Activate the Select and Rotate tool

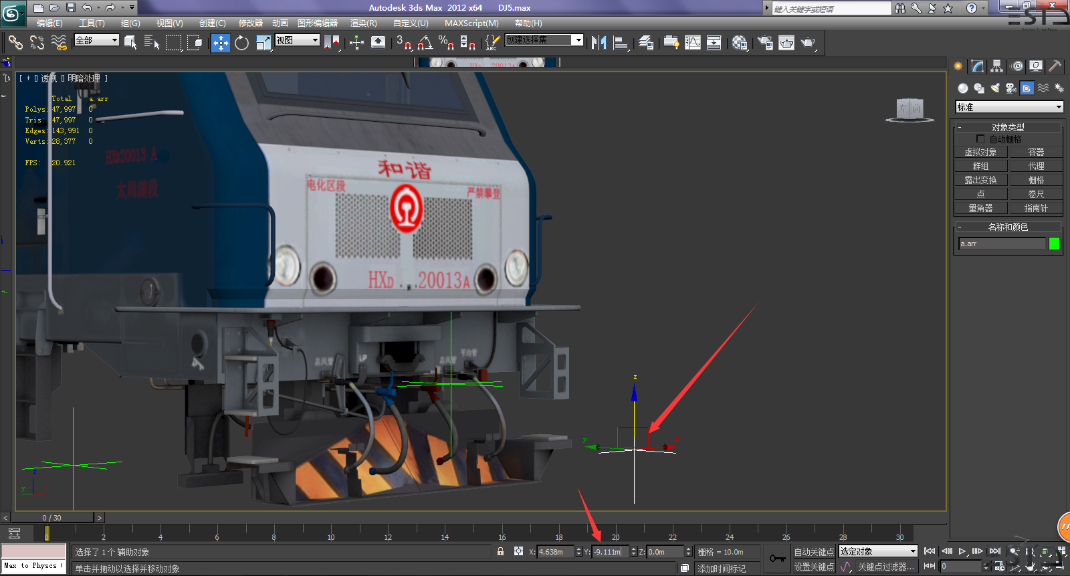[241, 43]
